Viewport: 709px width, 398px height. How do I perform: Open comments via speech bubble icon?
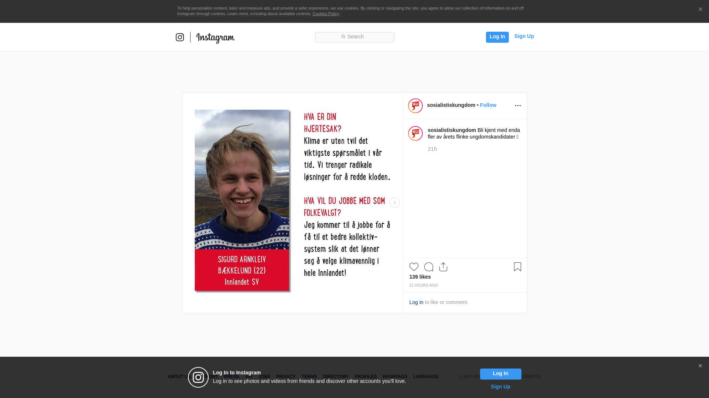429,267
